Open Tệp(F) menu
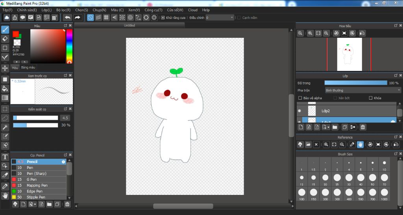The width and height of the screenshot is (403, 215). pyautogui.click(x=7, y=10)
